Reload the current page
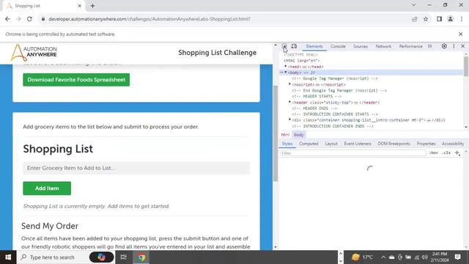The height and width of the screenshot is (264, 469). pos(29,19)
